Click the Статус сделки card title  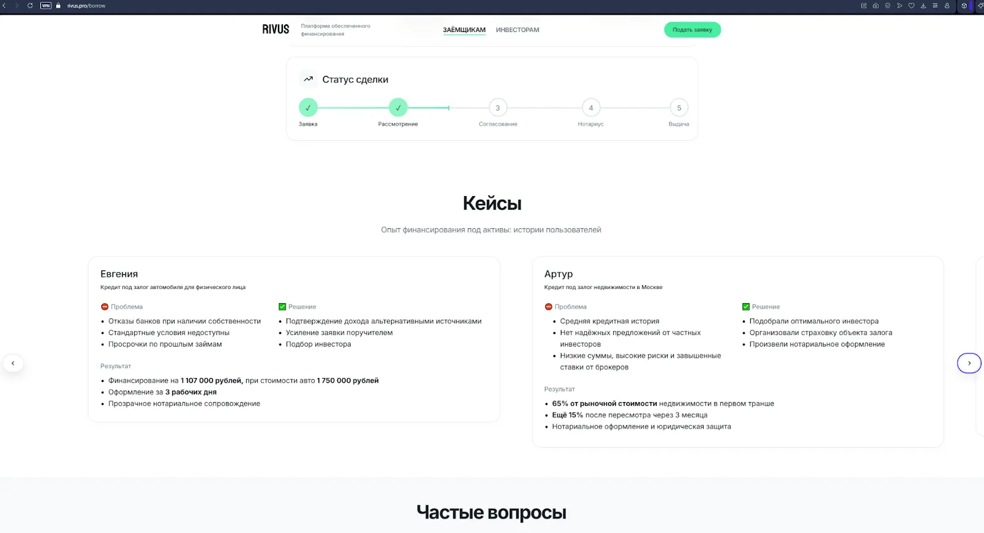(x=355, y=79)
